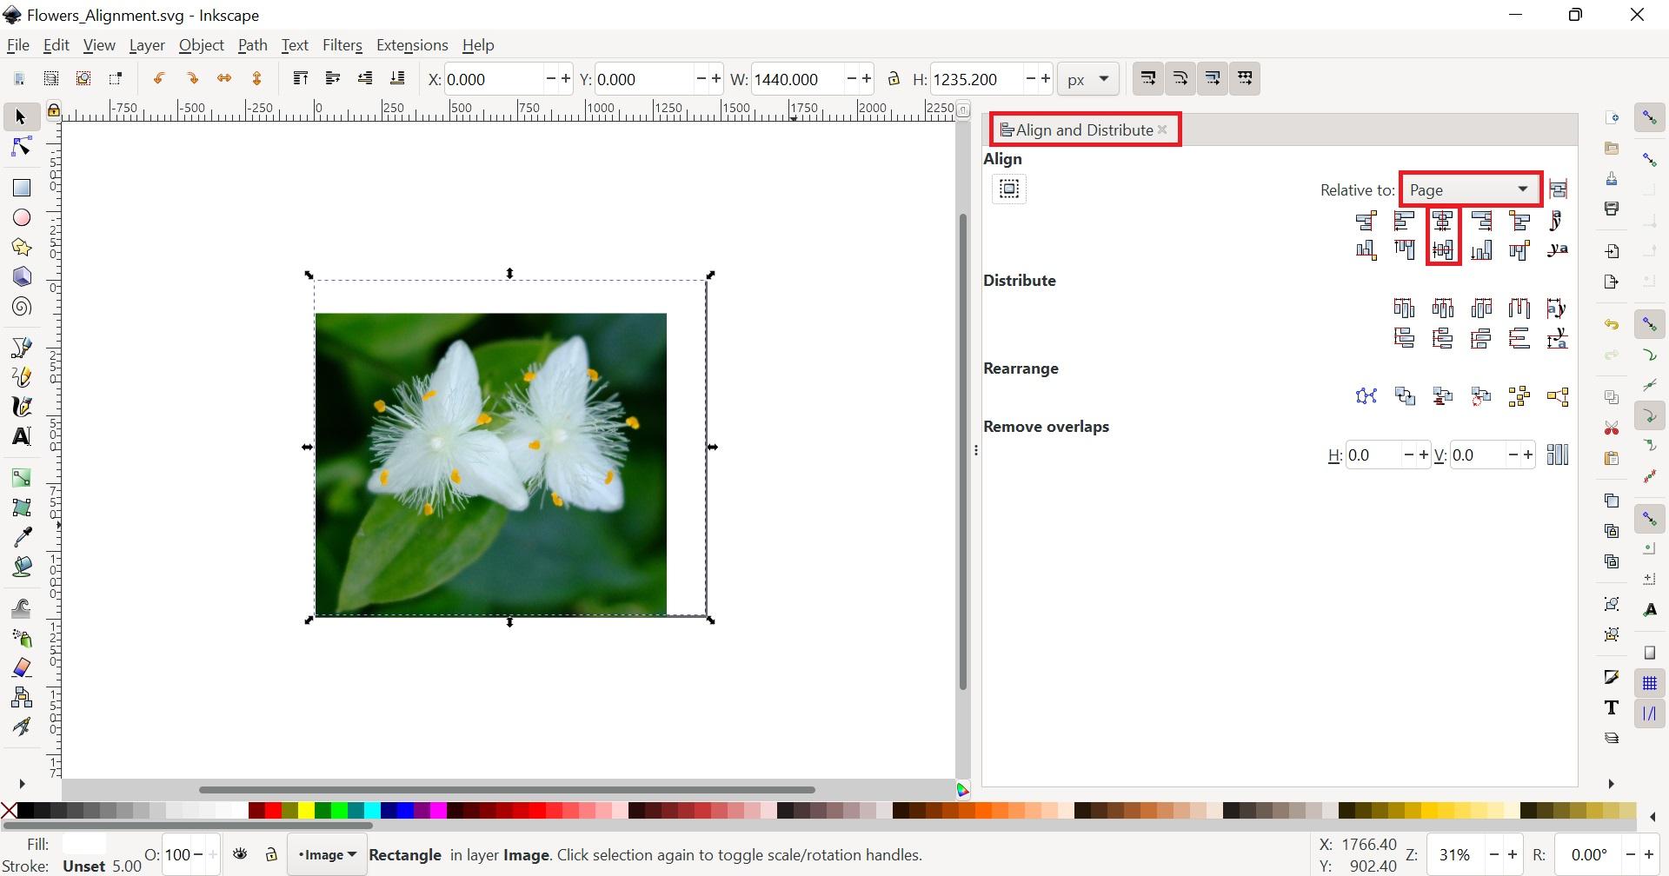The image size is (1669, 876).
Task: Edit the W width input field
Action: click(x=795, y=78)
